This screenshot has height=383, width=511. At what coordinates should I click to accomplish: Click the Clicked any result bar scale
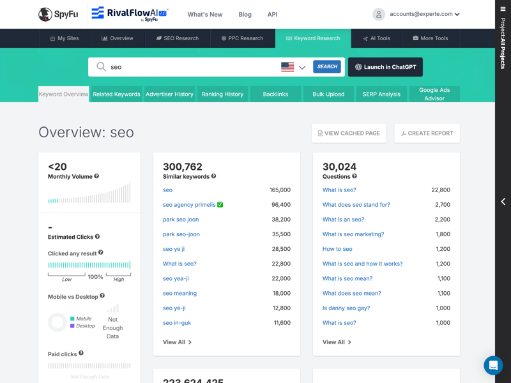[89, 265]
